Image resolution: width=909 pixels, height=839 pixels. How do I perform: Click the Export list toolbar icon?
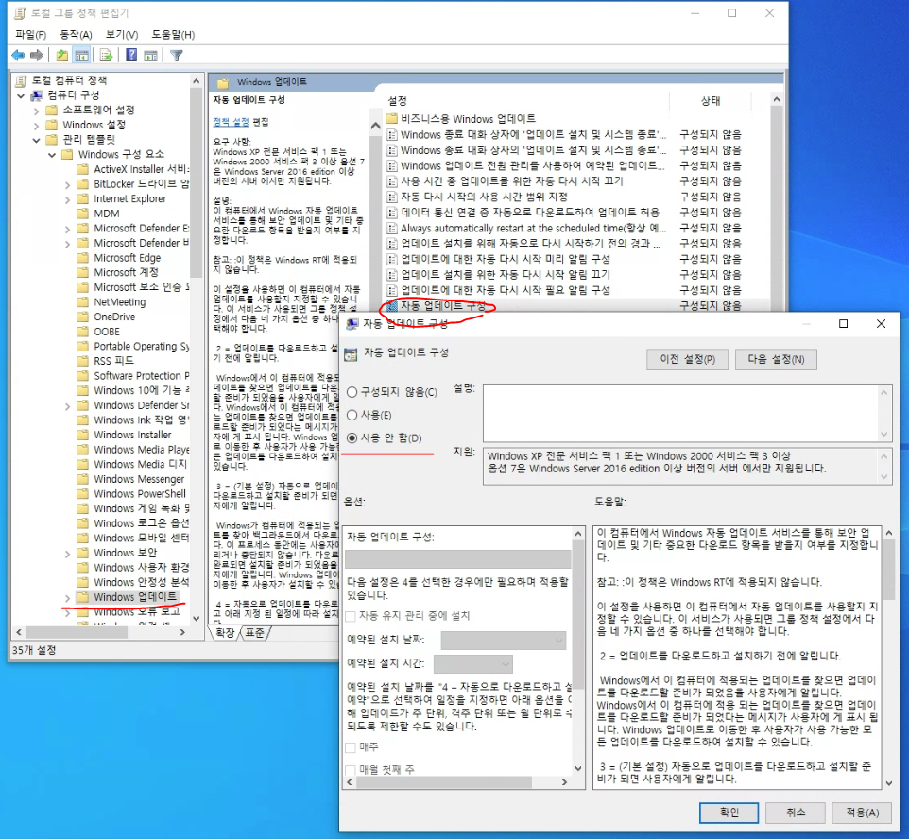pyautogui.click(x=106, y=56)
